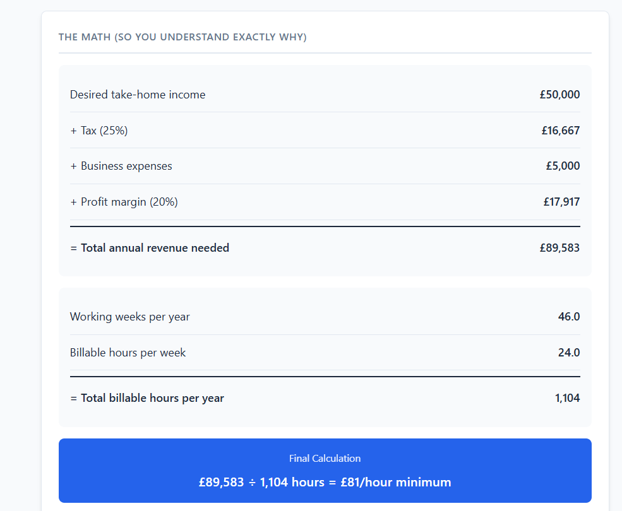Select the £89,583 total revenue value
Image resolution: width=622 pixels, height=511 pixels.
click(559, 248)
